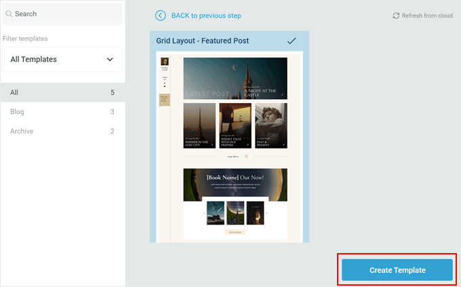Click the count 5 beside All
The height and width of the screenshot is (287, 461).
click(113, 92)
